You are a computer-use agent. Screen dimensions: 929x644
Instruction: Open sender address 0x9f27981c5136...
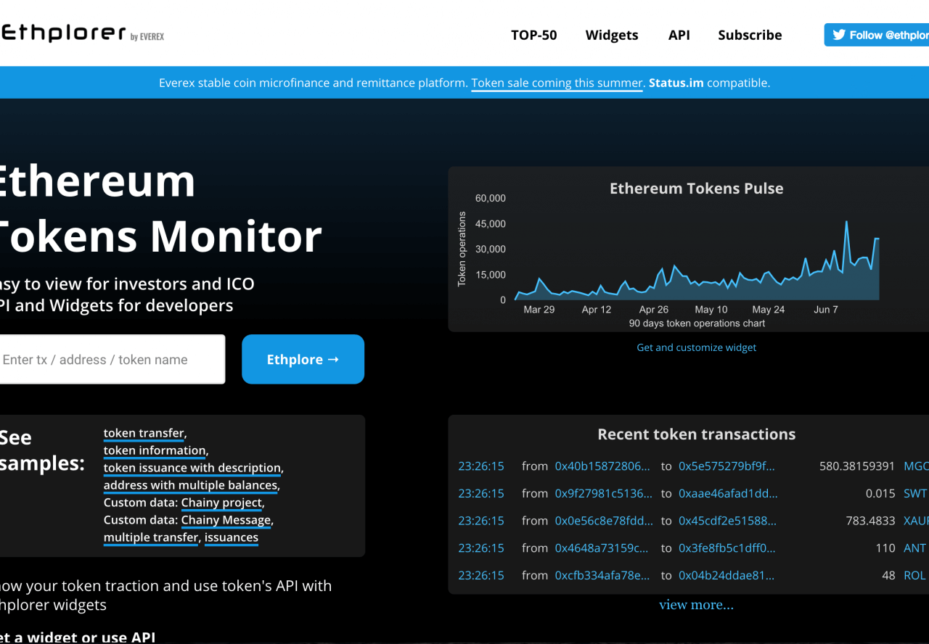coord(604,493)
